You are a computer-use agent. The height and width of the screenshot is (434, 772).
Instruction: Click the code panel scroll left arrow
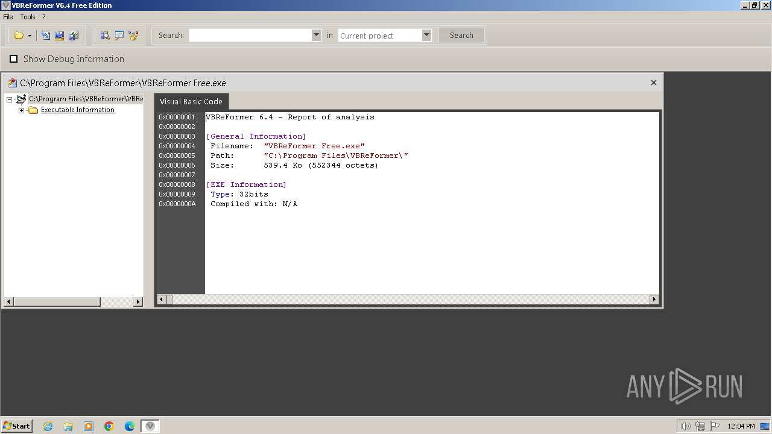tap(161, 299)
